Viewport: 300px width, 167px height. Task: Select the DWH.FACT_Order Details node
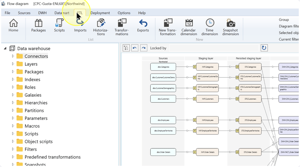pos(289,152)
